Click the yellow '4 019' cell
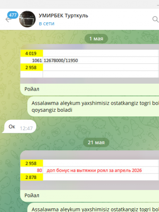The height and width of the screenshot is (212, 159). (x=31, y=53)
